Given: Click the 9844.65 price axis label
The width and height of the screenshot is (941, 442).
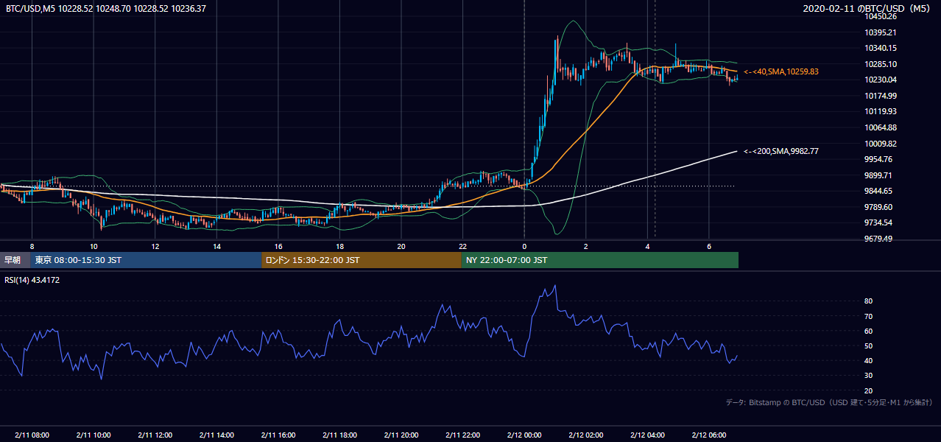Looking at the screenshot, I should (x=879, y=191).
